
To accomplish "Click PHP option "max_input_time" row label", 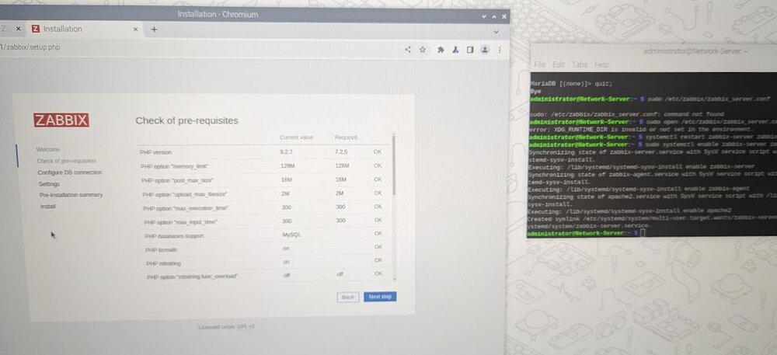I will pyautogui.click(x=180, y=223).
